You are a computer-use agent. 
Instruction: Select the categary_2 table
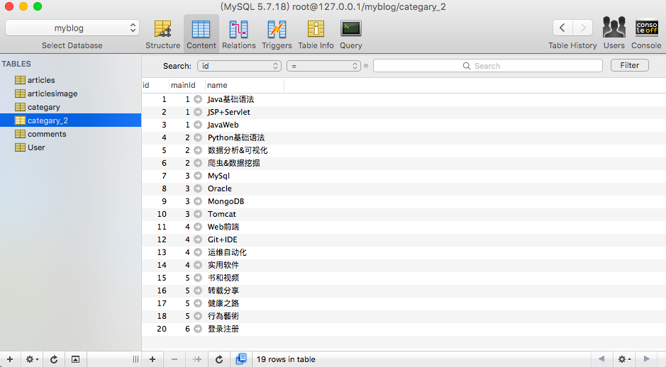[x=70, y=120]
